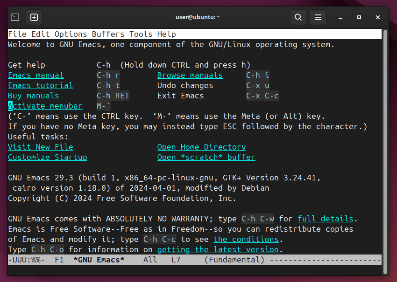
Task: Click the Visit New File link
Action: click(x=41, y=147)
